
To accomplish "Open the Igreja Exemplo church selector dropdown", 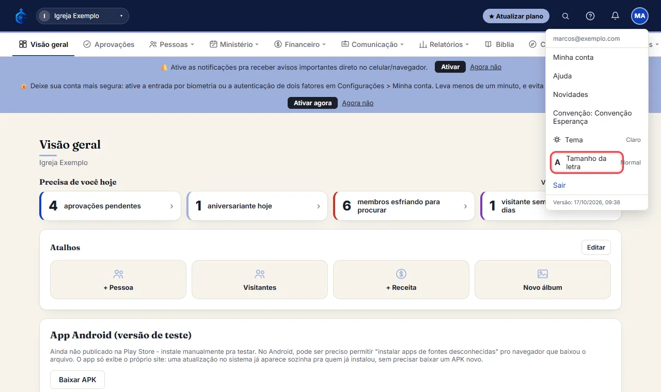I will (83, 16).
